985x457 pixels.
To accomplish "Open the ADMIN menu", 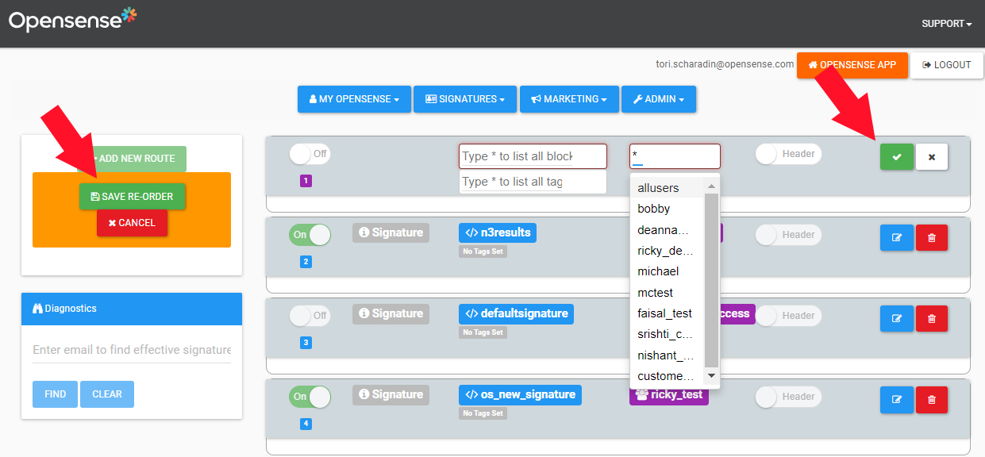I will click(x=659, y=99).
